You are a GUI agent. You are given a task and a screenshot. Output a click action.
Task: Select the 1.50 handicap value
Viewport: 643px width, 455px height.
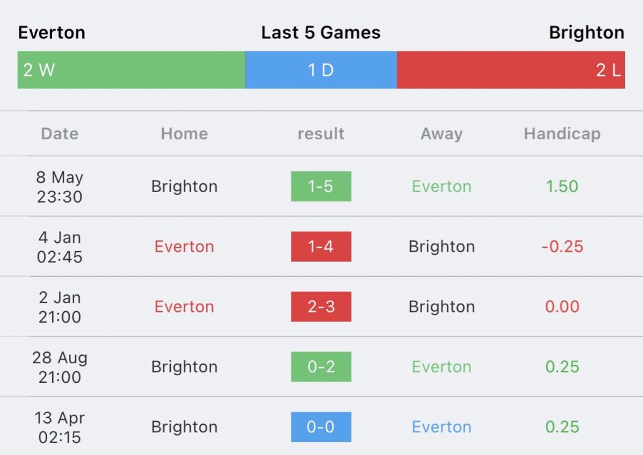click(x=562, y=186)
